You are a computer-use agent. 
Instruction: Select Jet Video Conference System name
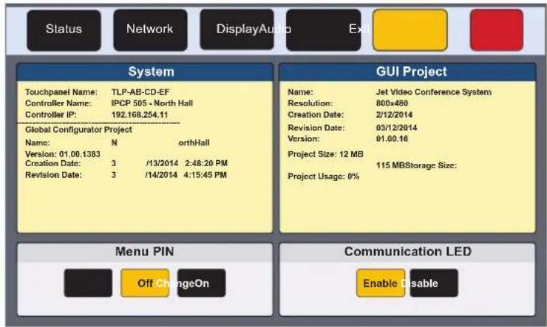(x=434, y=92)
